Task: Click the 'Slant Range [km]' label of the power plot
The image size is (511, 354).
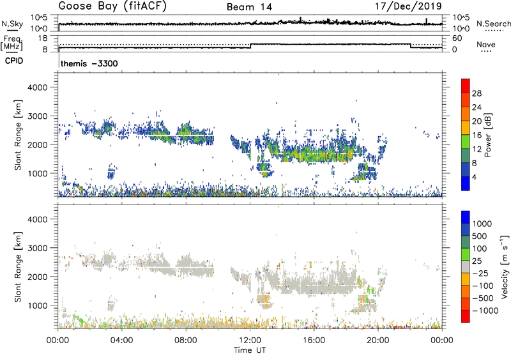Action: point(18,135)
